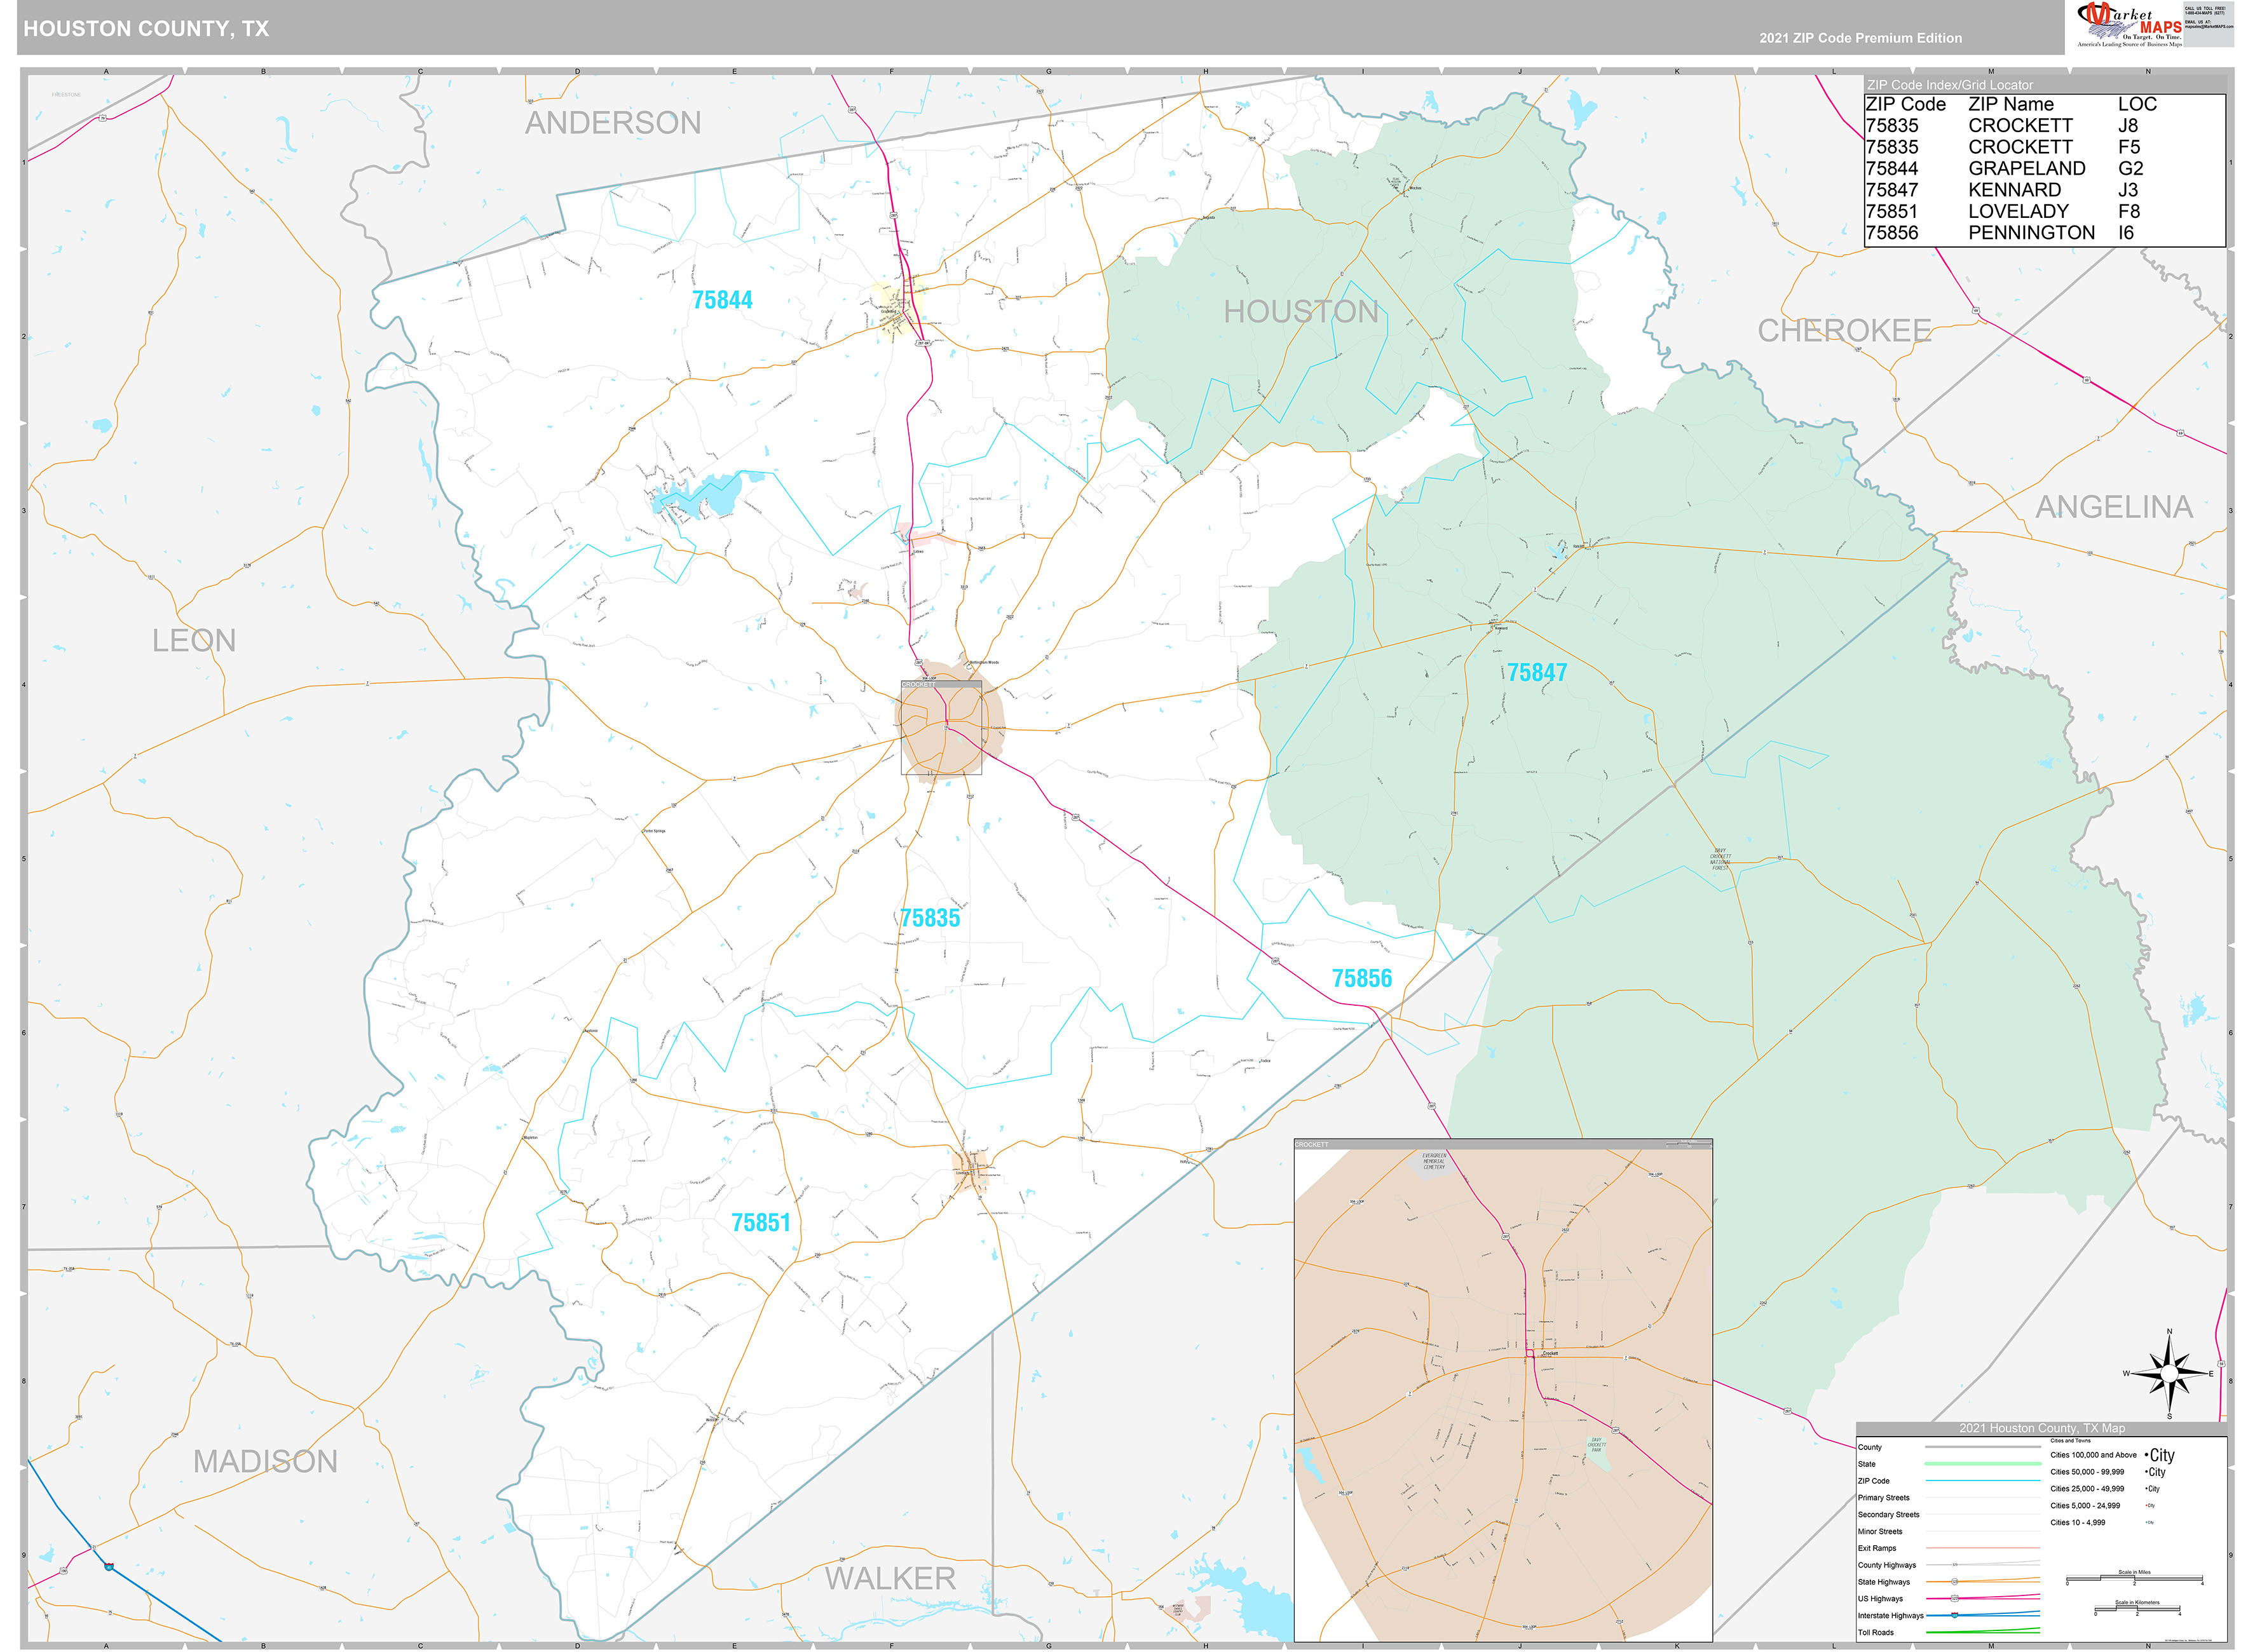Click the cyan ZIP Code line sample in legend
Image resolution: width=2248 pixels, height=1652 pixels.
click(x=1982, y=1481)
